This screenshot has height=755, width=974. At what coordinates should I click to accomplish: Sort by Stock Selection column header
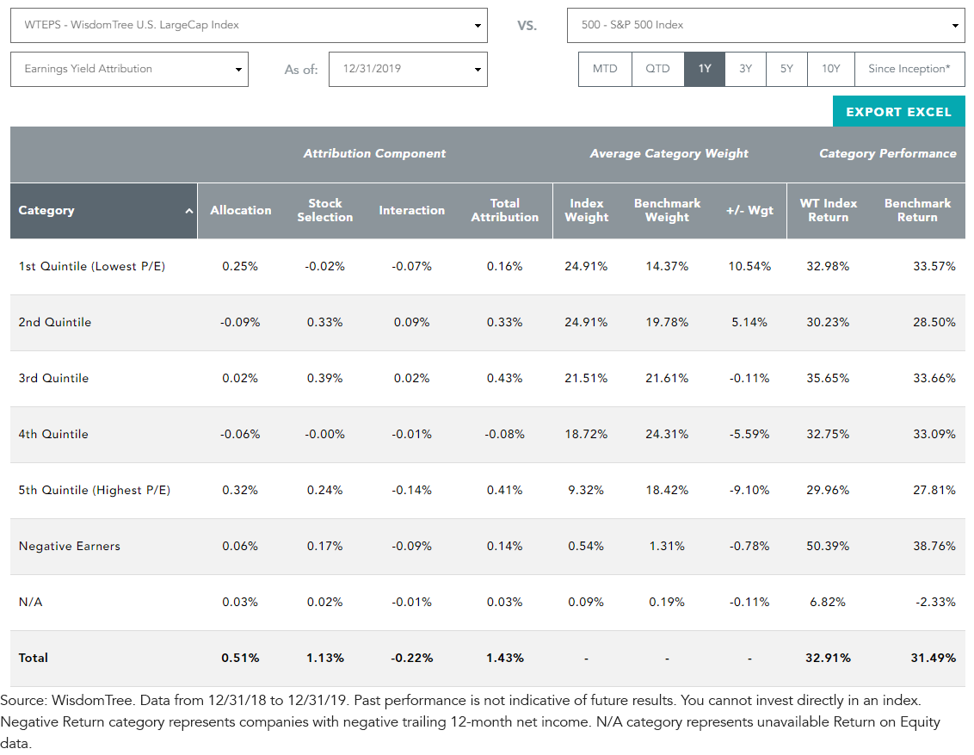coord(325,211)
